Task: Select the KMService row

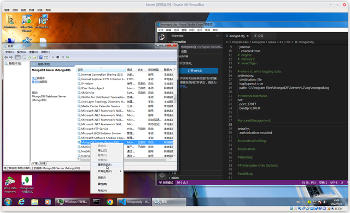Action: point(125,93)
